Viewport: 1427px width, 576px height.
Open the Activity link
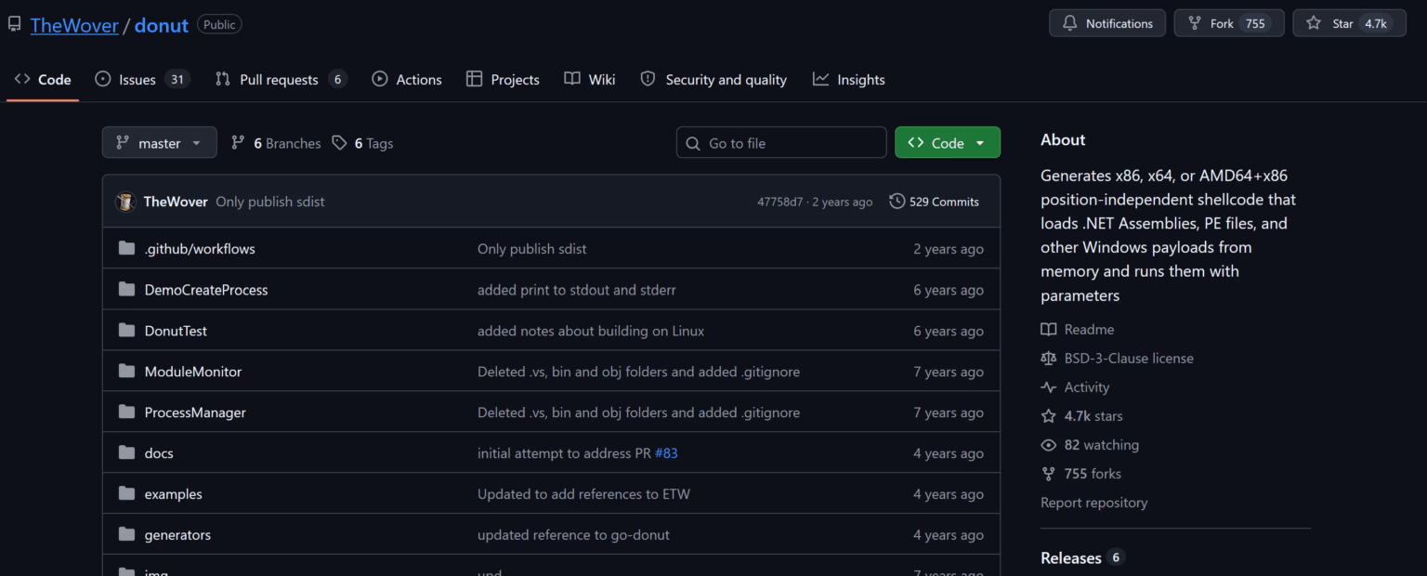pos(1076,387)
